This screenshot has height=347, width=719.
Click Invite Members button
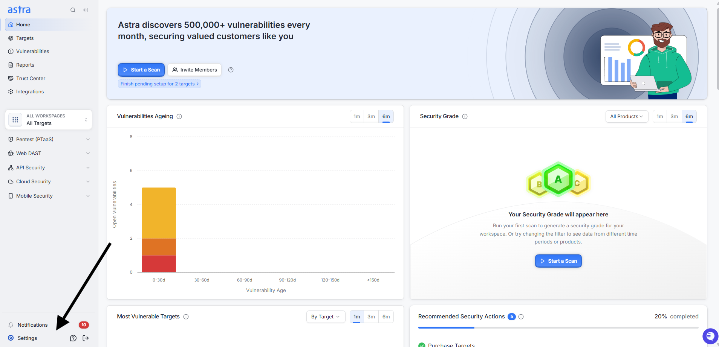(x=194, y=70)
